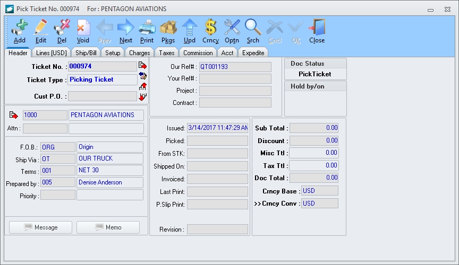Click the Doc Total value field

(x=314, y=178)
